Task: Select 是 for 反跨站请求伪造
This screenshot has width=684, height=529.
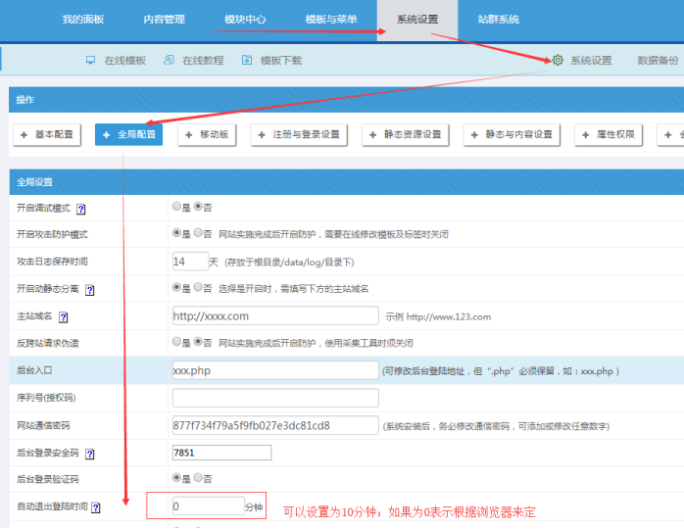Action: 176,342
